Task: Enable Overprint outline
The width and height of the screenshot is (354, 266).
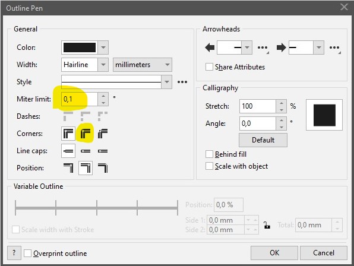Action: pyautogui.click(x=27, y=253)
